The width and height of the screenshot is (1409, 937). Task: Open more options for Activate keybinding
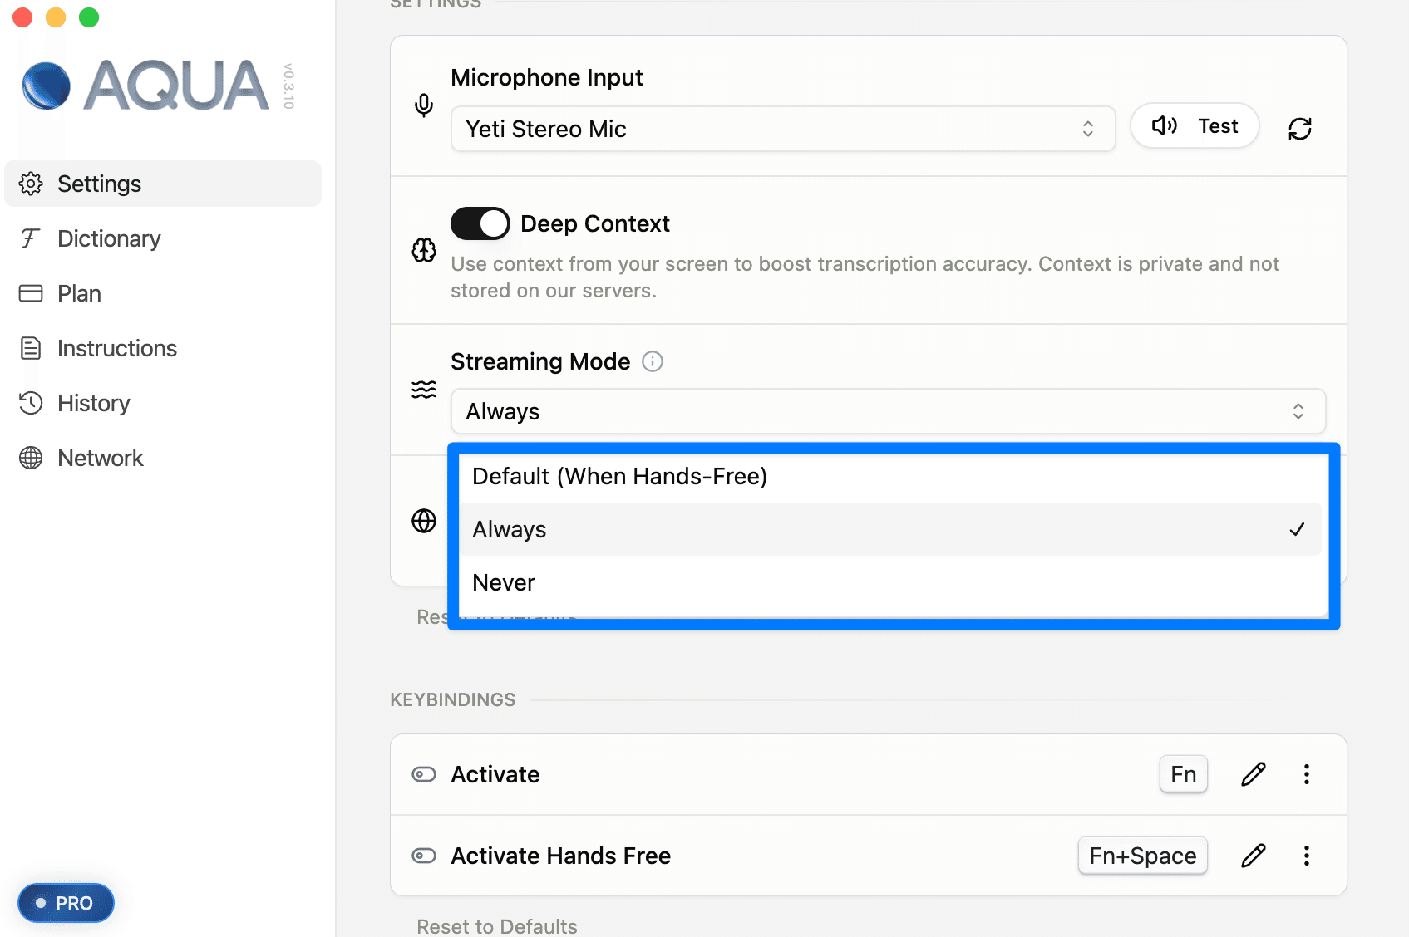coord(1306,774)
